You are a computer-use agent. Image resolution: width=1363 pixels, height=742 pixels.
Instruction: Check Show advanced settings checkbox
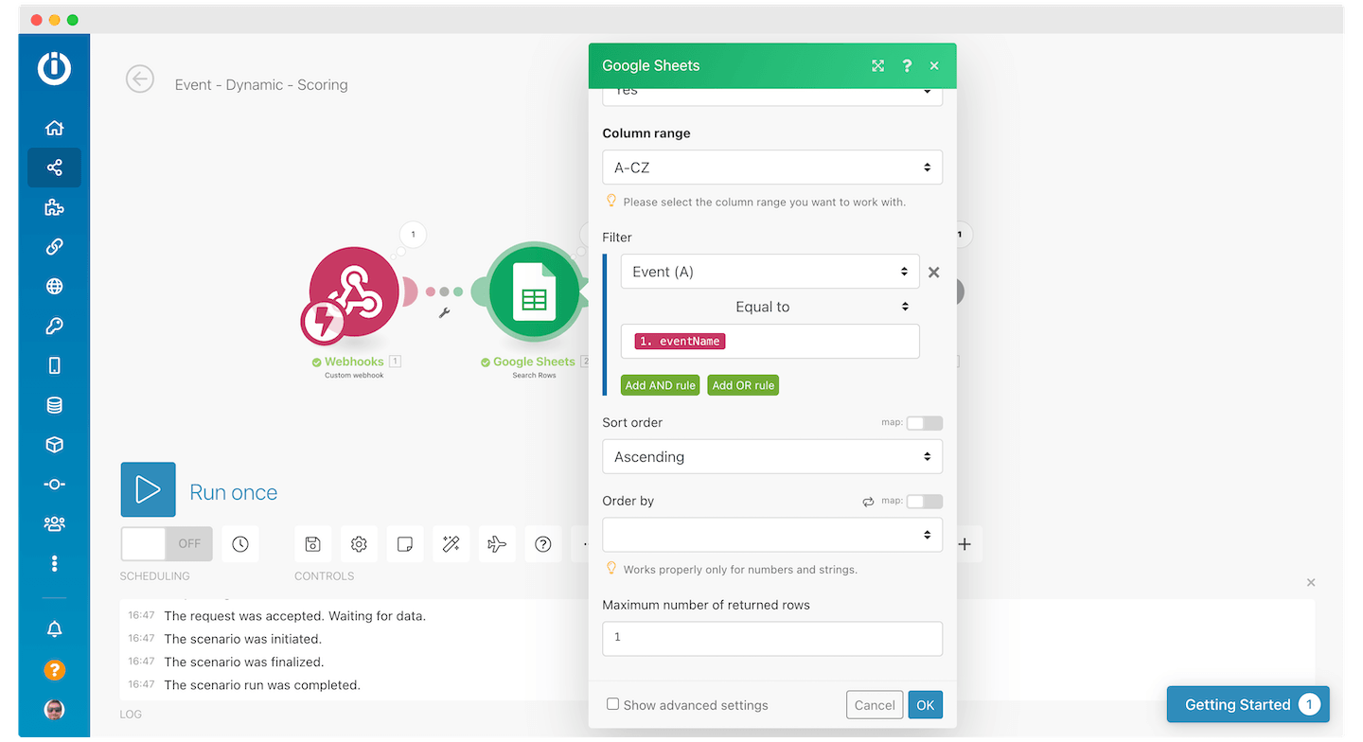click(x=613, y=704)
